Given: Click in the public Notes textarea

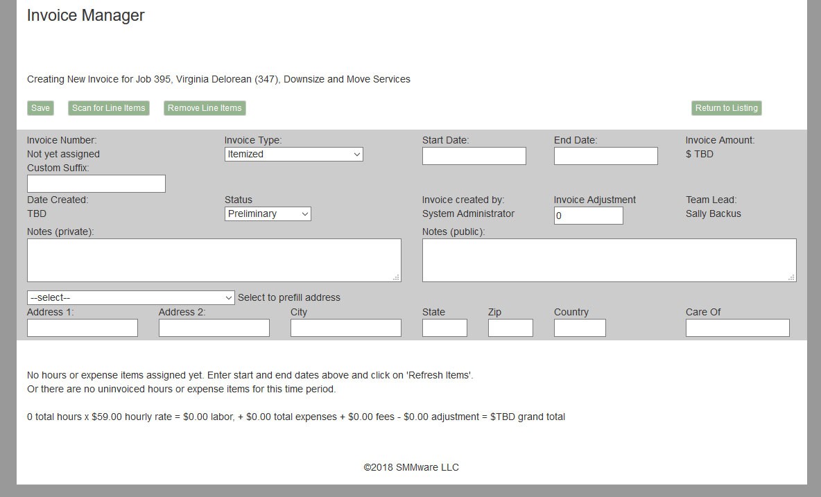Looking at the screenshot, I should point(610,261).
